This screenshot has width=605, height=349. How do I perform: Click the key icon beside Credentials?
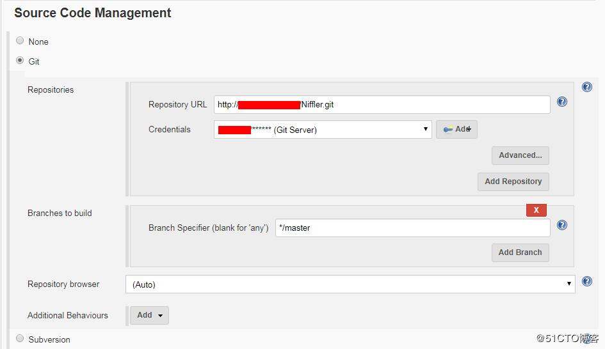tap(448, 130)
